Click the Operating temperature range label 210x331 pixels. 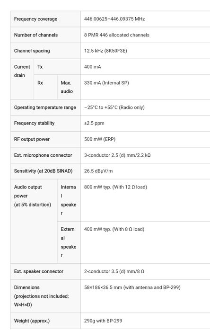point(45,107)
